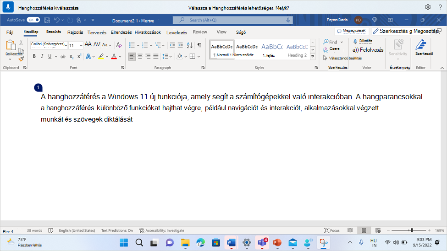Switch to Focus mode

[332, 230]
